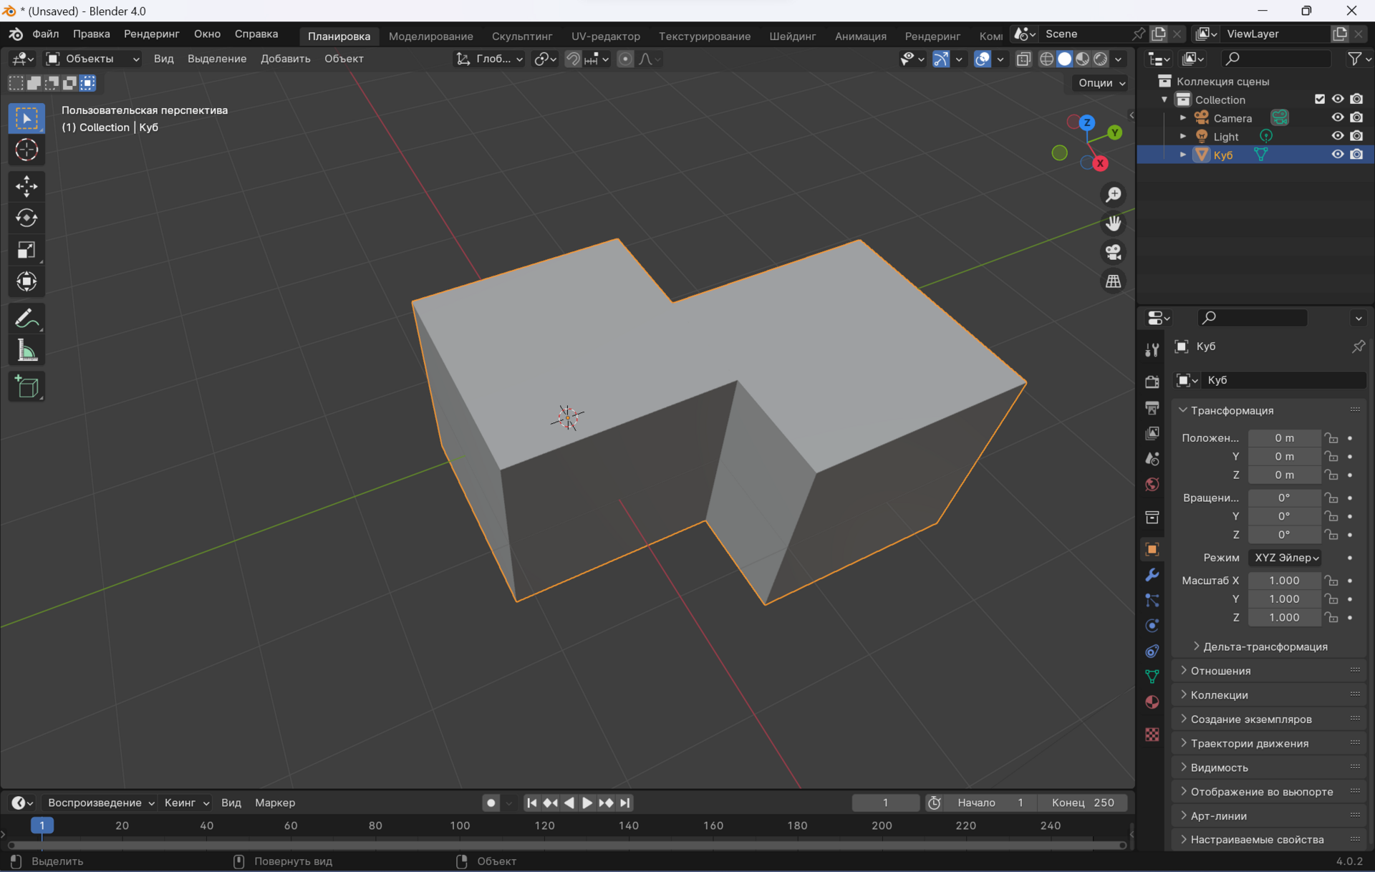Viewport: 1375px width, 872px height.
Task: Expand the Camera tree item
Action: pos(1182,117)
